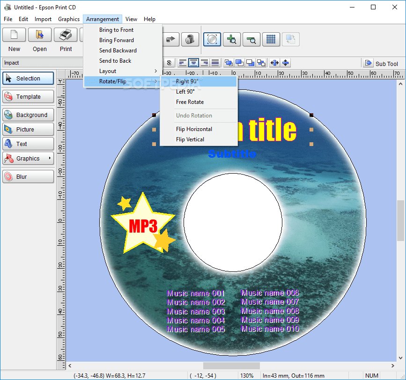Click the Print toolbar icon
Viewport: 406px width, 380px height.
click(66, 35)
